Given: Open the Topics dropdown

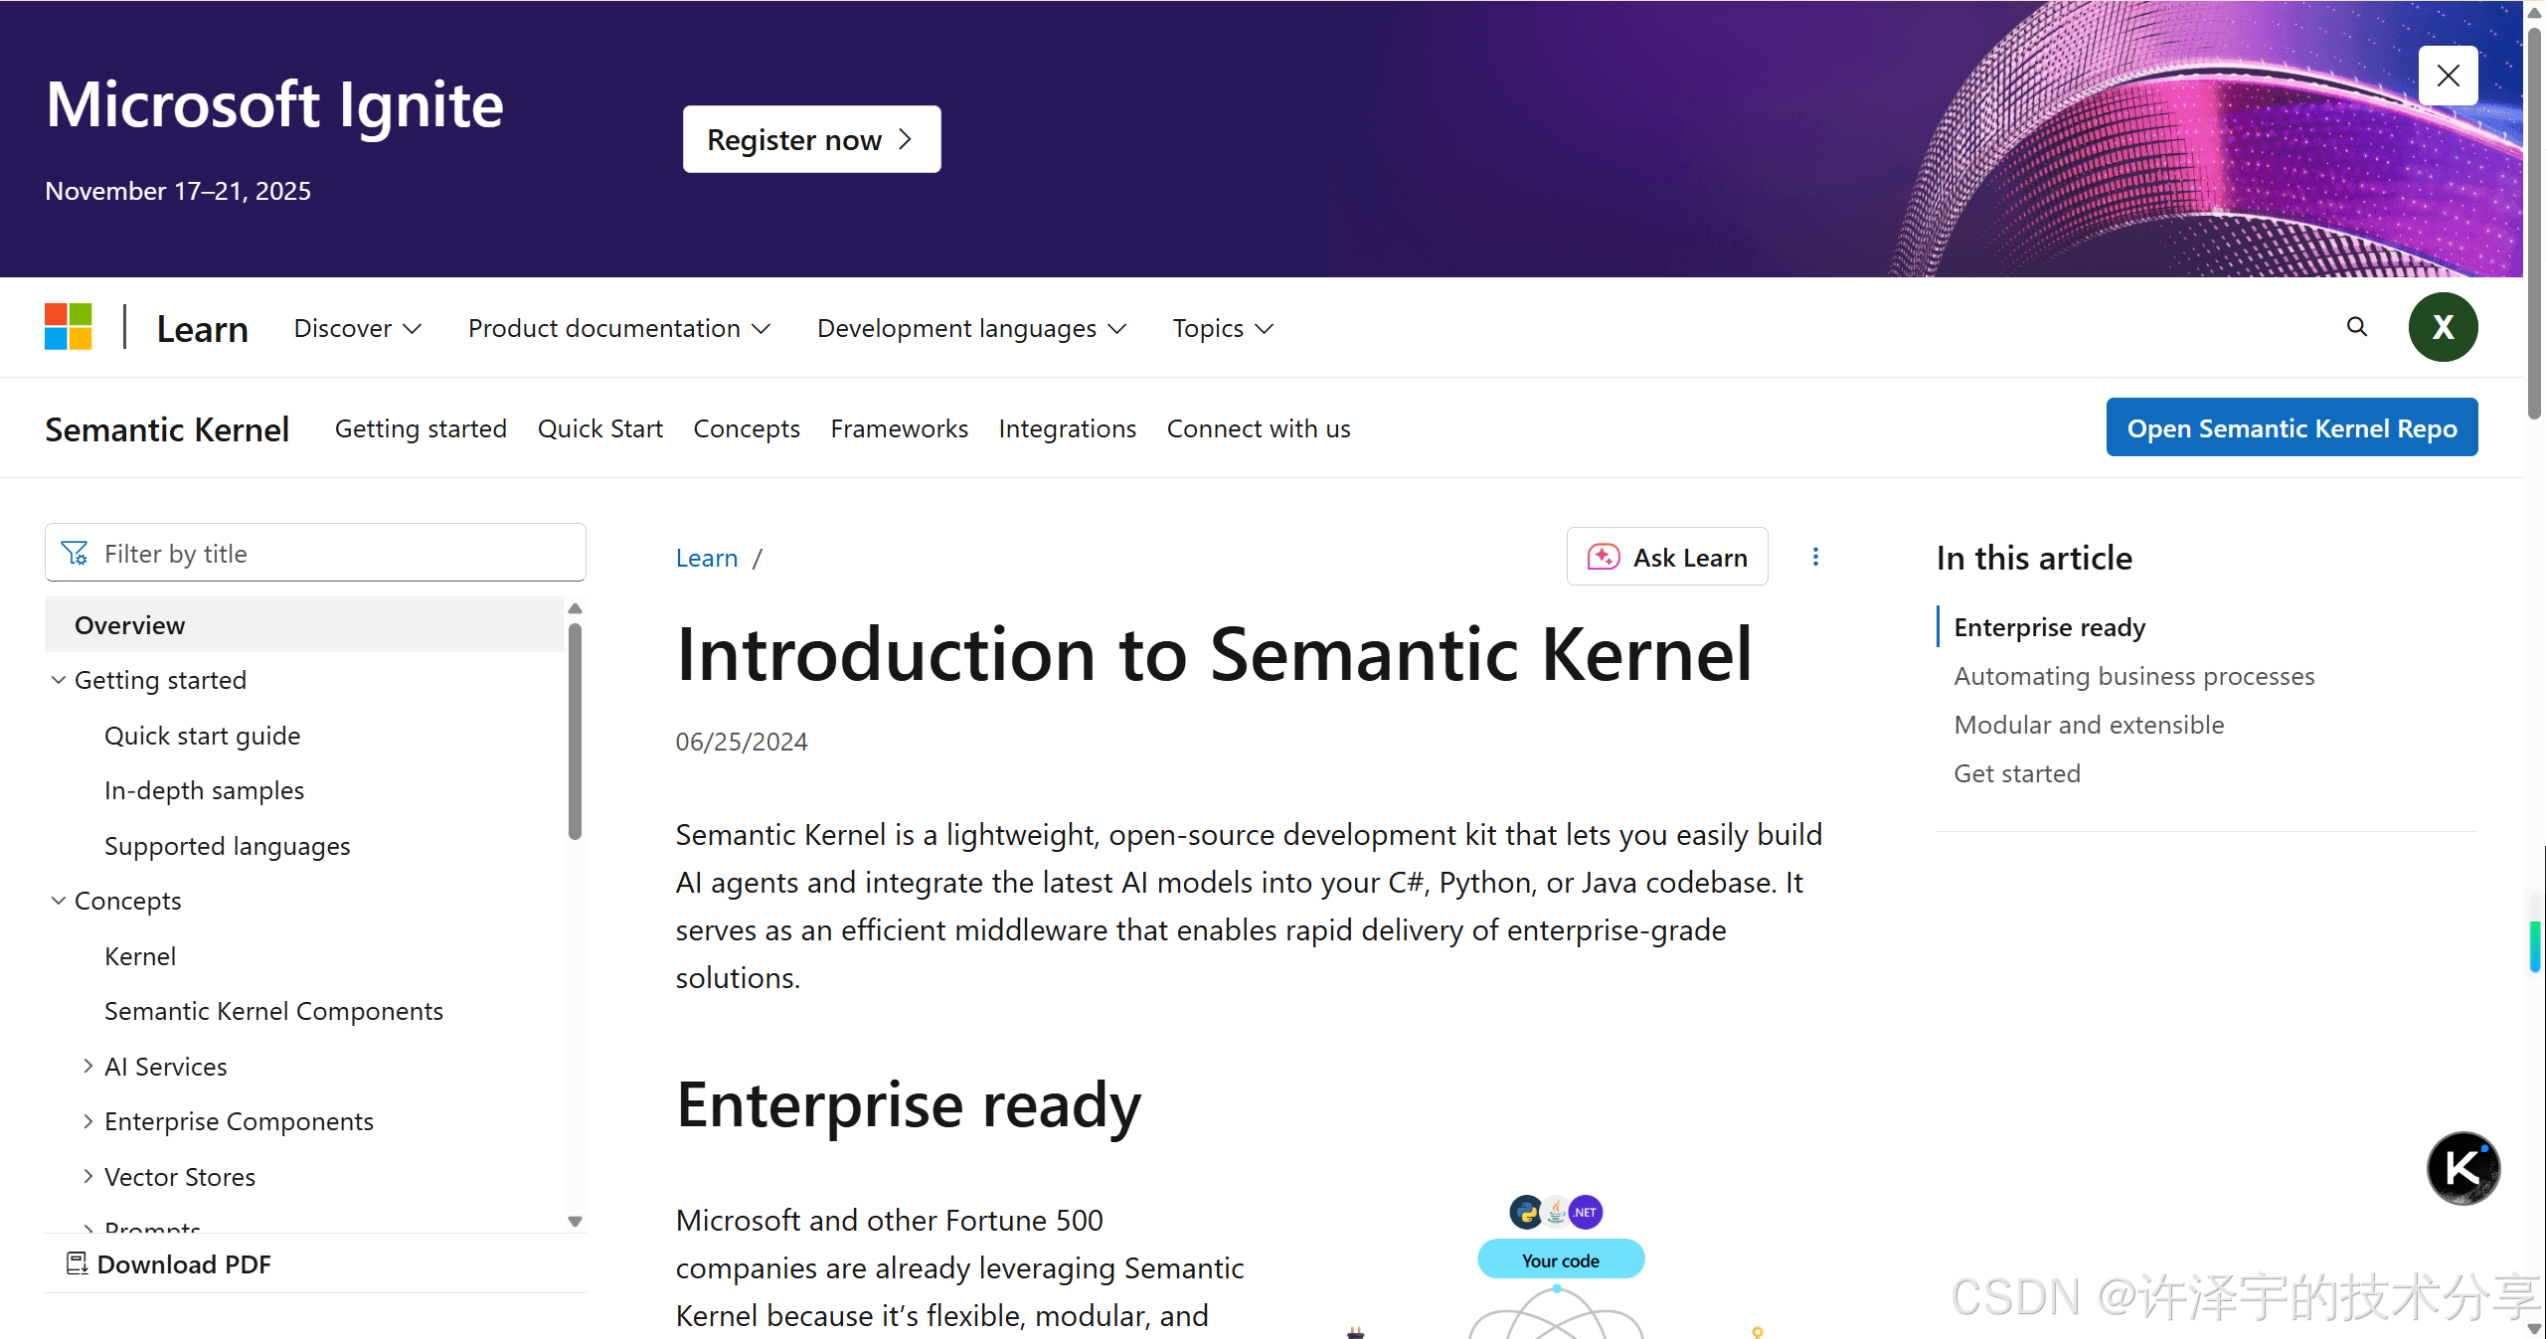Looking at the screenshot, I should pyautogui.click(x=1221, y=328).
